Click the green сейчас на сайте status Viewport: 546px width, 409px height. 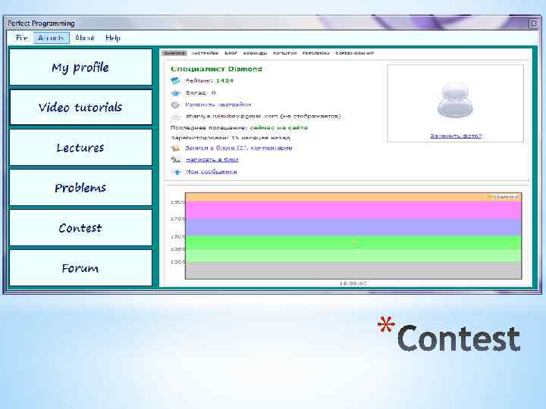click(278, 128)
